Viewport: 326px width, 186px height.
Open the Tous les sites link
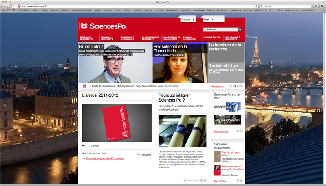tap(221, 132)
